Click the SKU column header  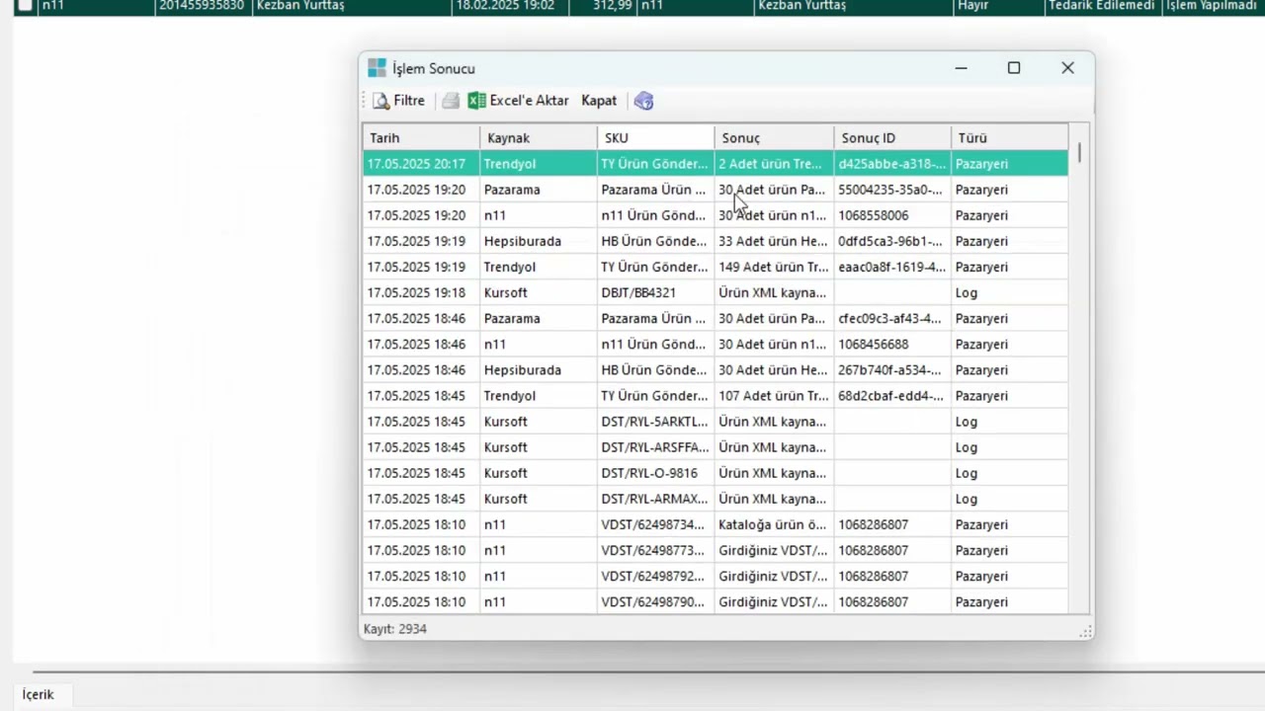[x=656, y=138]
